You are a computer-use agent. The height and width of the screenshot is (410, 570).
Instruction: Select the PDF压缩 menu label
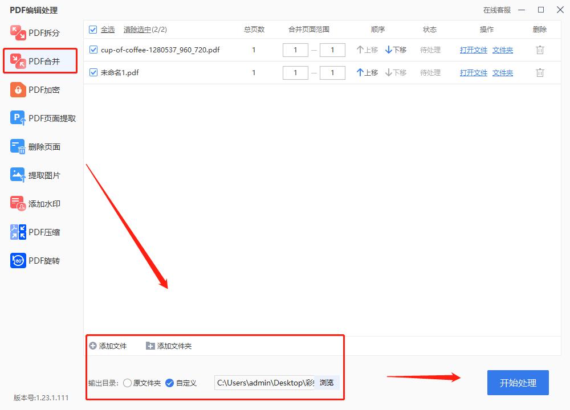pyautogui.click(x=44, y=232)
